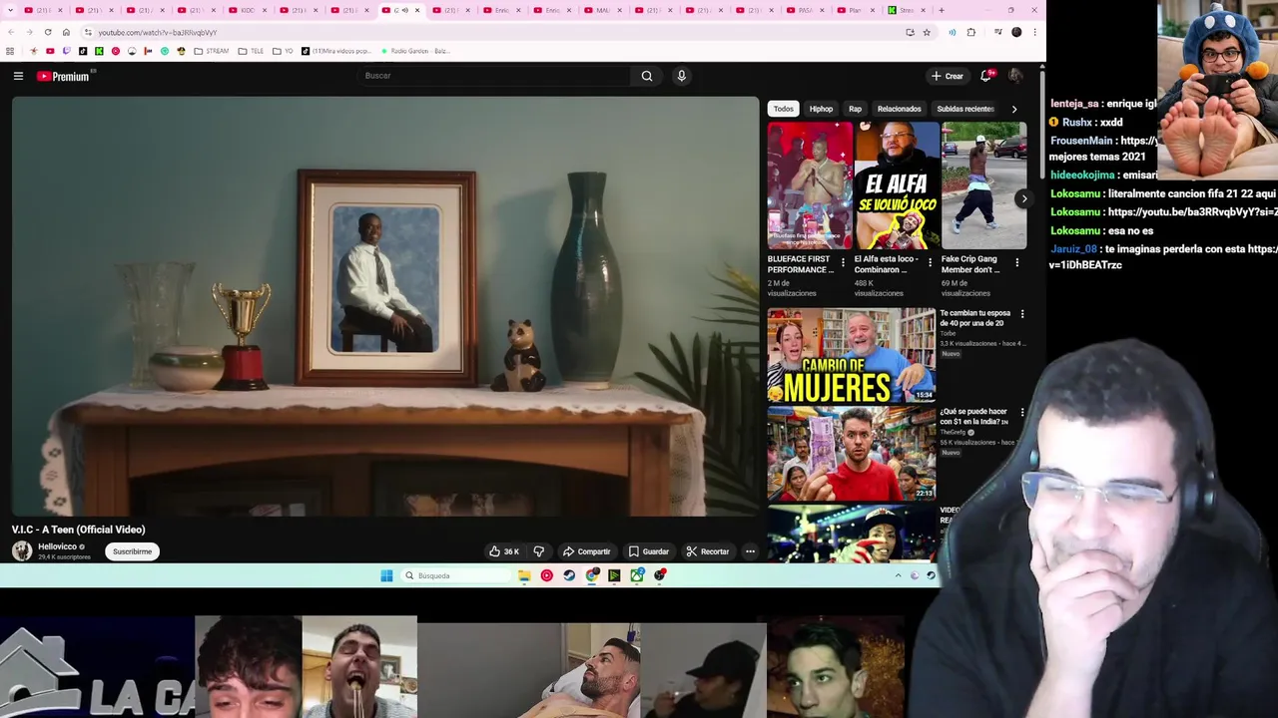Open the Radio Garden bookmark
This screenshot has height=718, width=1278.
[x=414, y=51]
